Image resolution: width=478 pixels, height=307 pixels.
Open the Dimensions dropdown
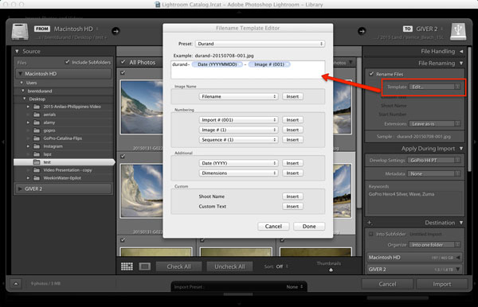[x=238, y=173]
